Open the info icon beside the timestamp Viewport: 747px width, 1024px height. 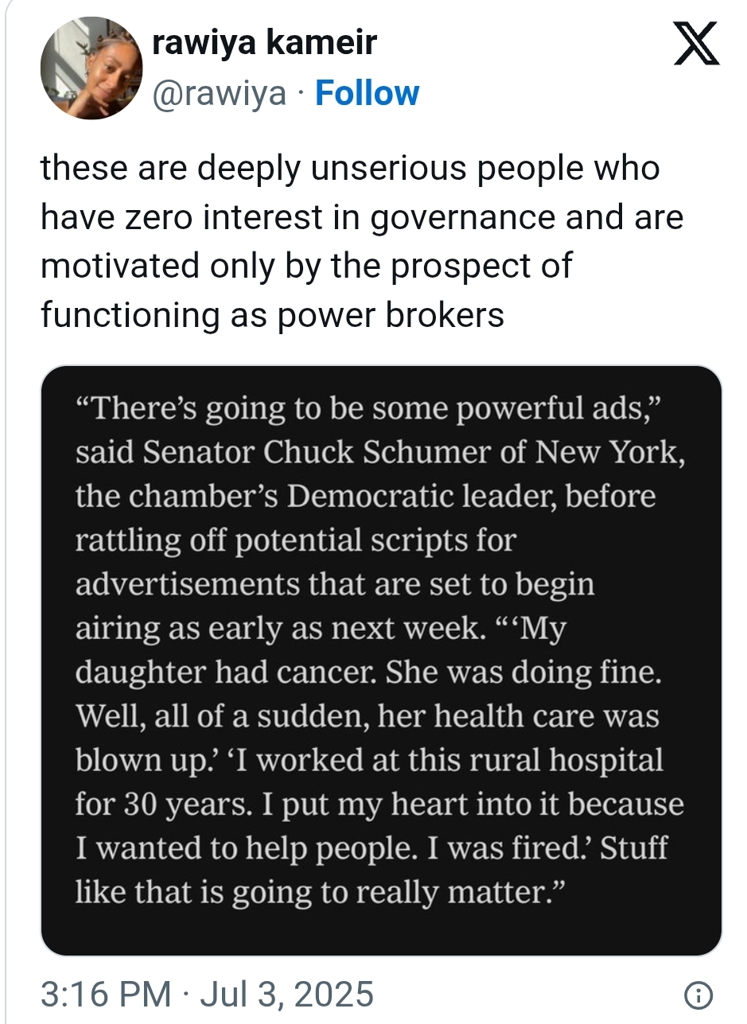[698, 995]
